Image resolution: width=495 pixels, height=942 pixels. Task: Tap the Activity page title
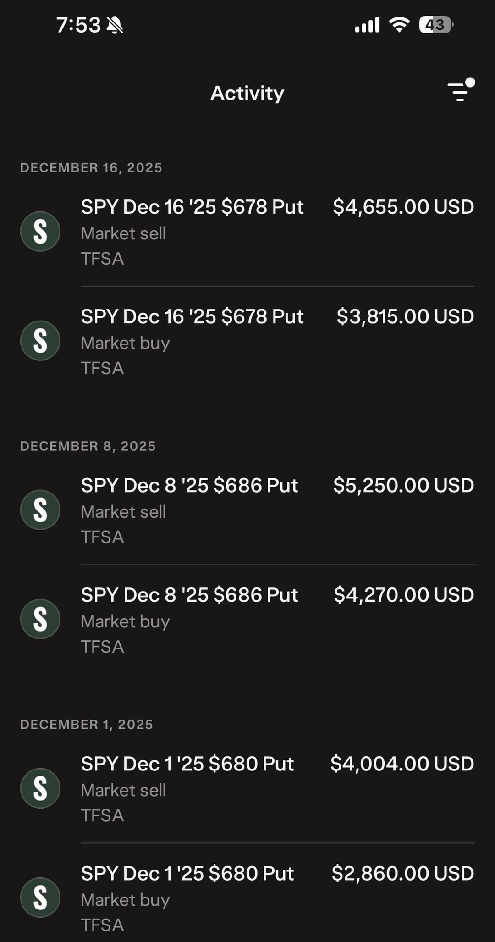[247, 93]
